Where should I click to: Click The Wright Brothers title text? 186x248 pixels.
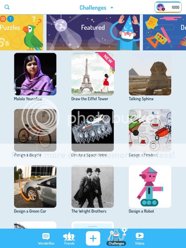tap(89, 211)
